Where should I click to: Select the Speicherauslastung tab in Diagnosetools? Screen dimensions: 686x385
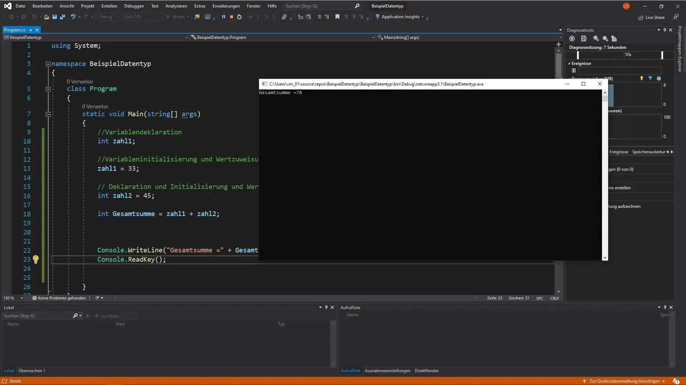pyautogui.click(x=648, y=152)
